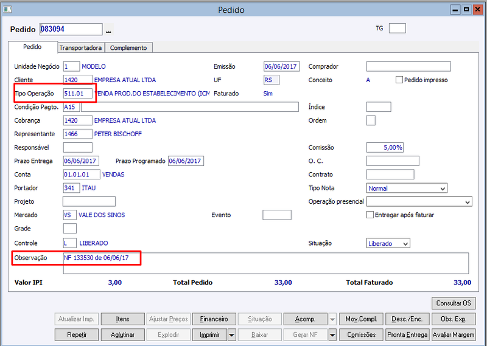The image size is (487, 346).
Task: Click the Comissão field 5,00%
Action: click(x=385, y=147)
